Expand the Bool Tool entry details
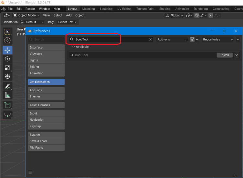Image resolution: width=243 pixels, height=178 pixels. 72,55
